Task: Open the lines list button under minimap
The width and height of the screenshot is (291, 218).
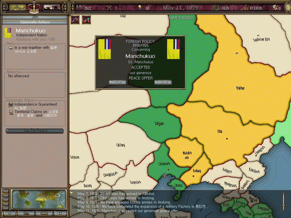Action: tap(44, 213)
